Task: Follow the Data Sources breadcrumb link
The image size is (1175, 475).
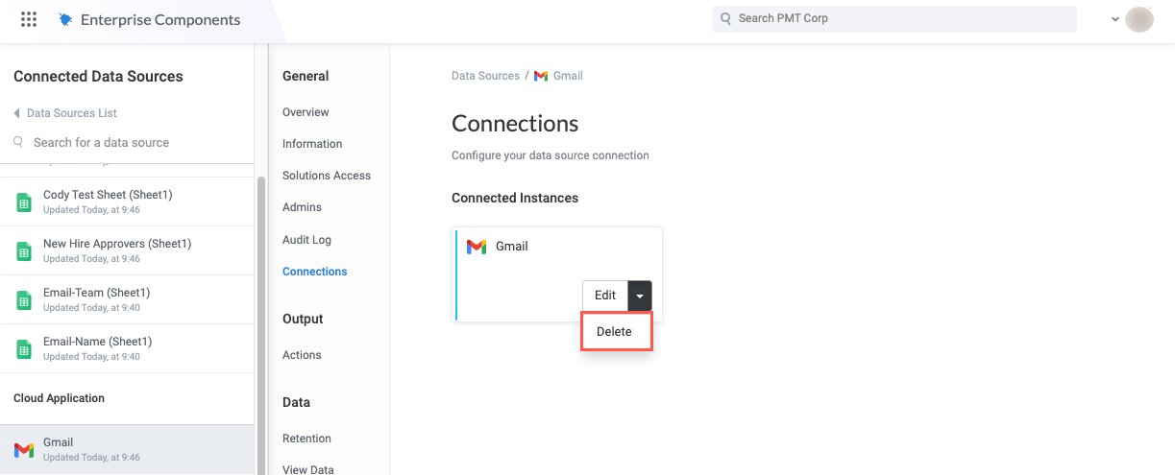Action: pos(485,76)
